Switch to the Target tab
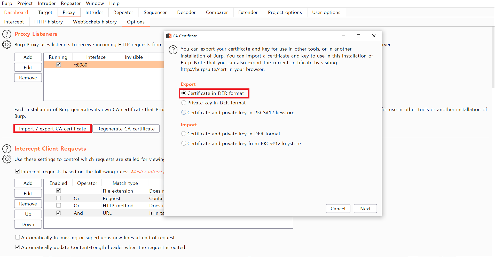Viewport: 495px width, 257px height. [45, 12]
